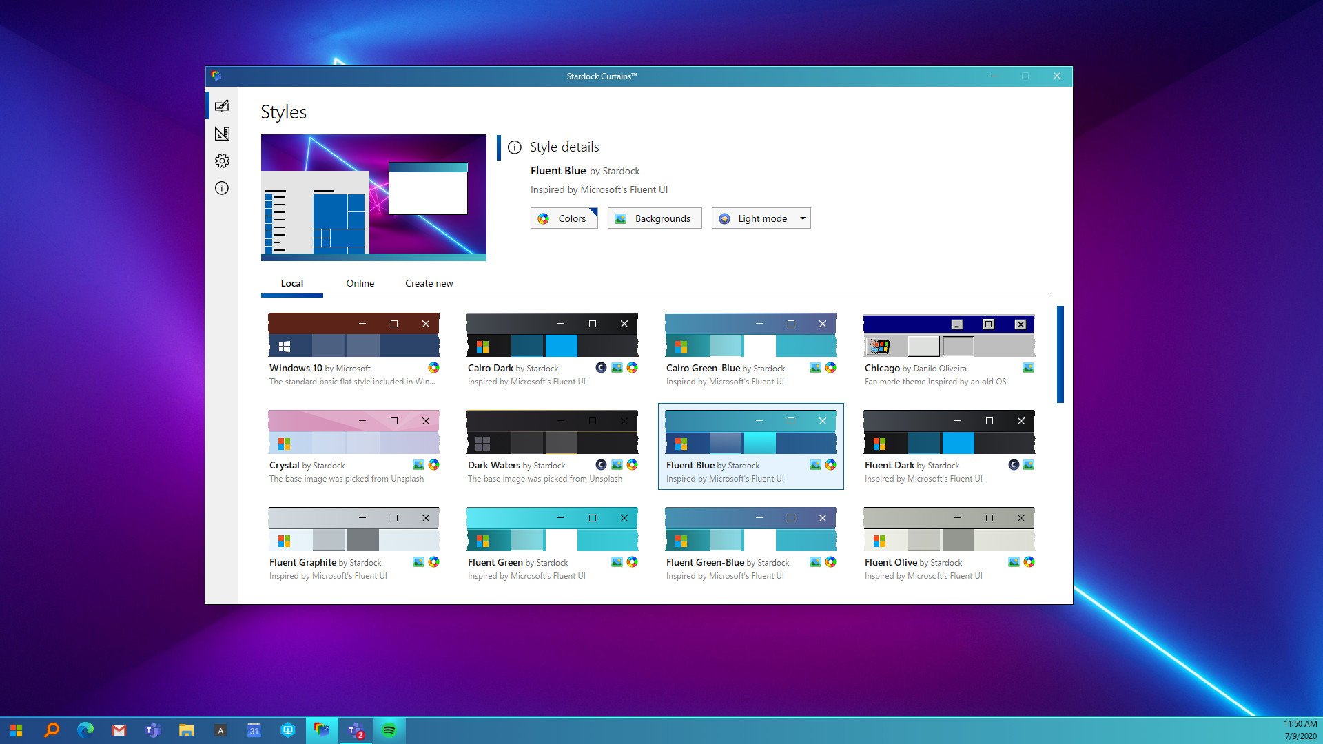The image size is (1323, 744).
Task: Open the Light mode dropdown
Action: pyautogui.click(x=761, y=218)
